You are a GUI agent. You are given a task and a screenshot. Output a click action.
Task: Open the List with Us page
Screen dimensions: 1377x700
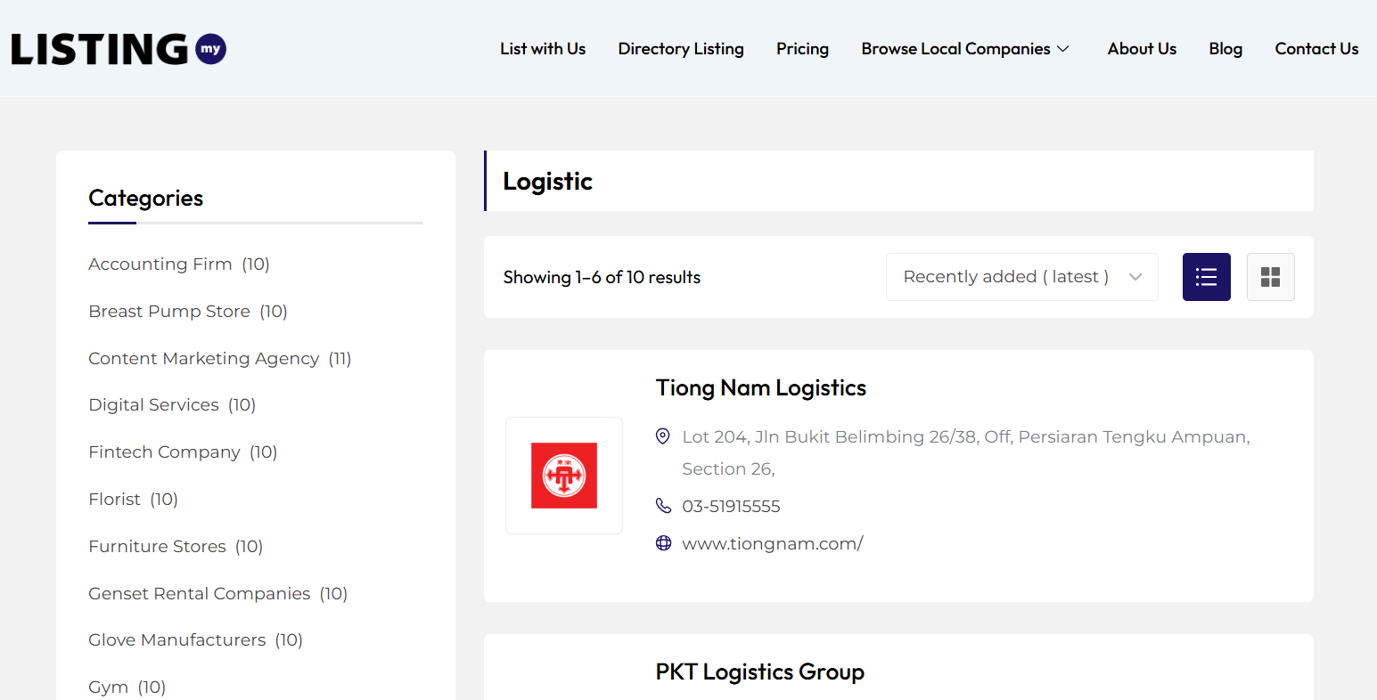(543, 49)
